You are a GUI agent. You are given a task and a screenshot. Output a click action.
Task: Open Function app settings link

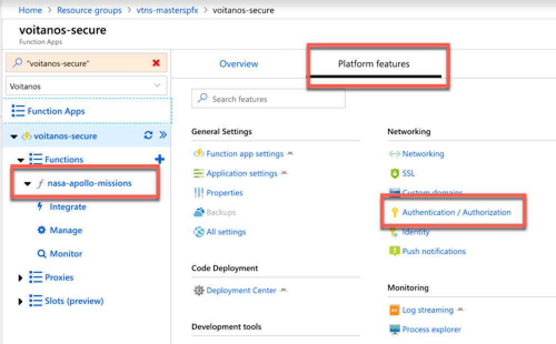pyautogui.click(x=245, y=154)
